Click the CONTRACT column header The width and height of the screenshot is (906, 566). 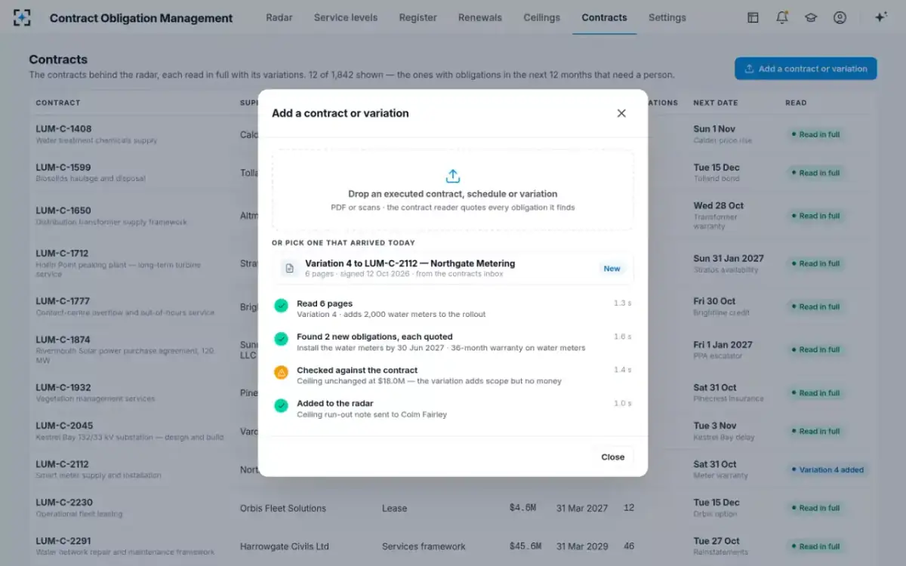pos(58,103)
